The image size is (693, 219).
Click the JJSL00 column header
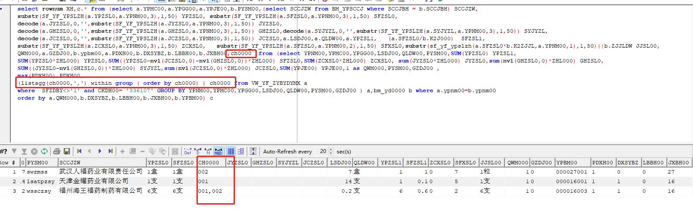tap(491, 162)
